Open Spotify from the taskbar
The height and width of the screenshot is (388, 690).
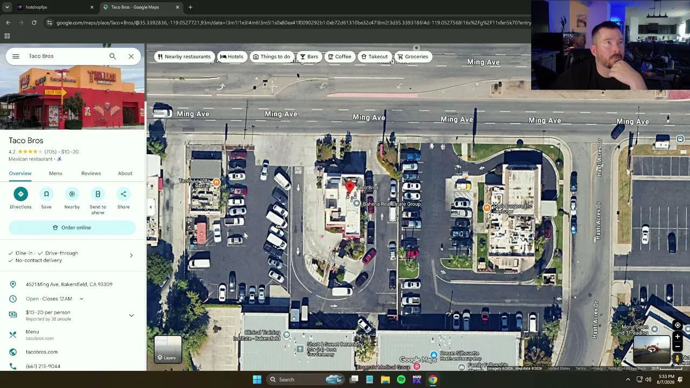coord(401,379)
